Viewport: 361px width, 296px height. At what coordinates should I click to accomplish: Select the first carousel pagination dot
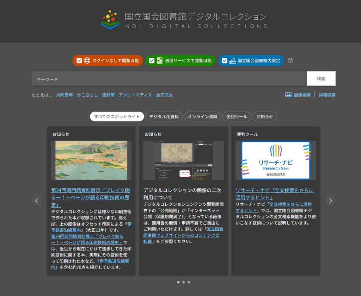pyautogui.click(x=178, y=282)
